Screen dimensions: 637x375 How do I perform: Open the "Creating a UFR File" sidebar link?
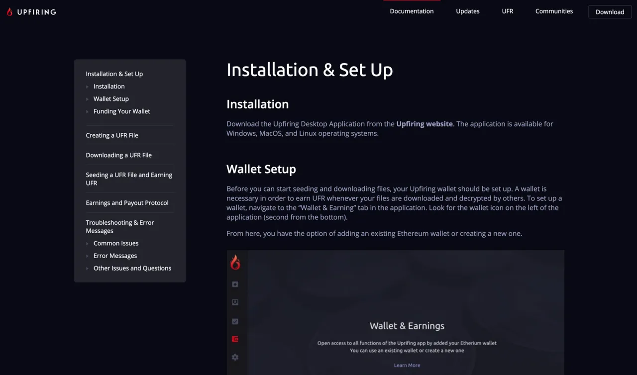click(x=112, y=135)
